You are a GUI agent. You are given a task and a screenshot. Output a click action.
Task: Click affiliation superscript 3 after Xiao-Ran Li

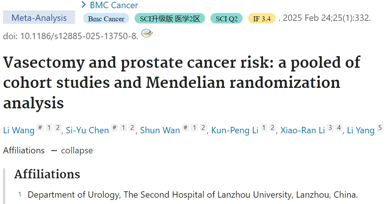330,128
